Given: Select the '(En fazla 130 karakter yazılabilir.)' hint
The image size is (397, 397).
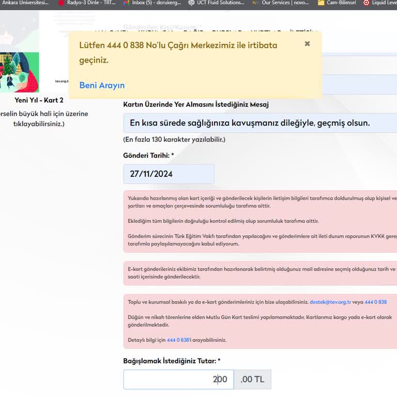Looking at the screenshot, I should pyautogui.click(x=174, y=140).
